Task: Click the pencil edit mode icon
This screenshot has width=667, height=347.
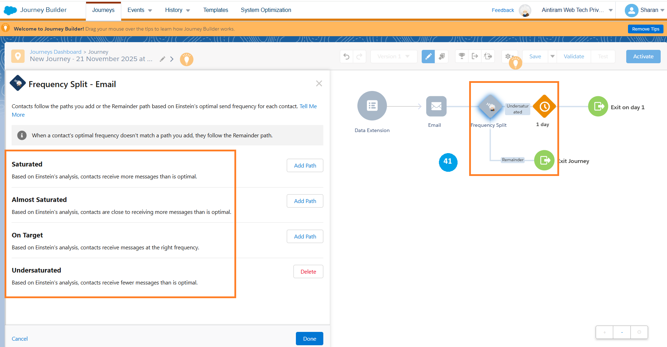Action: (428, 57)
